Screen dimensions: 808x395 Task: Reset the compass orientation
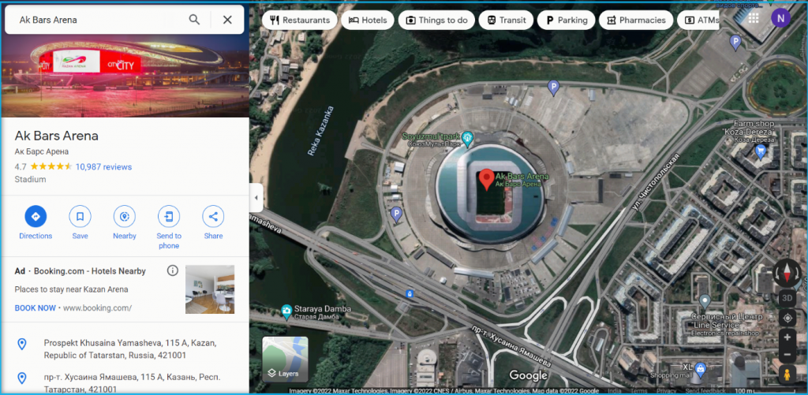click(787, 273)
